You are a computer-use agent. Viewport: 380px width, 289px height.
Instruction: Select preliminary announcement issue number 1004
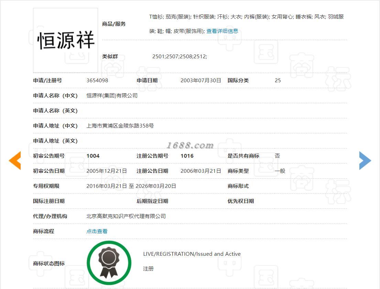93,156
